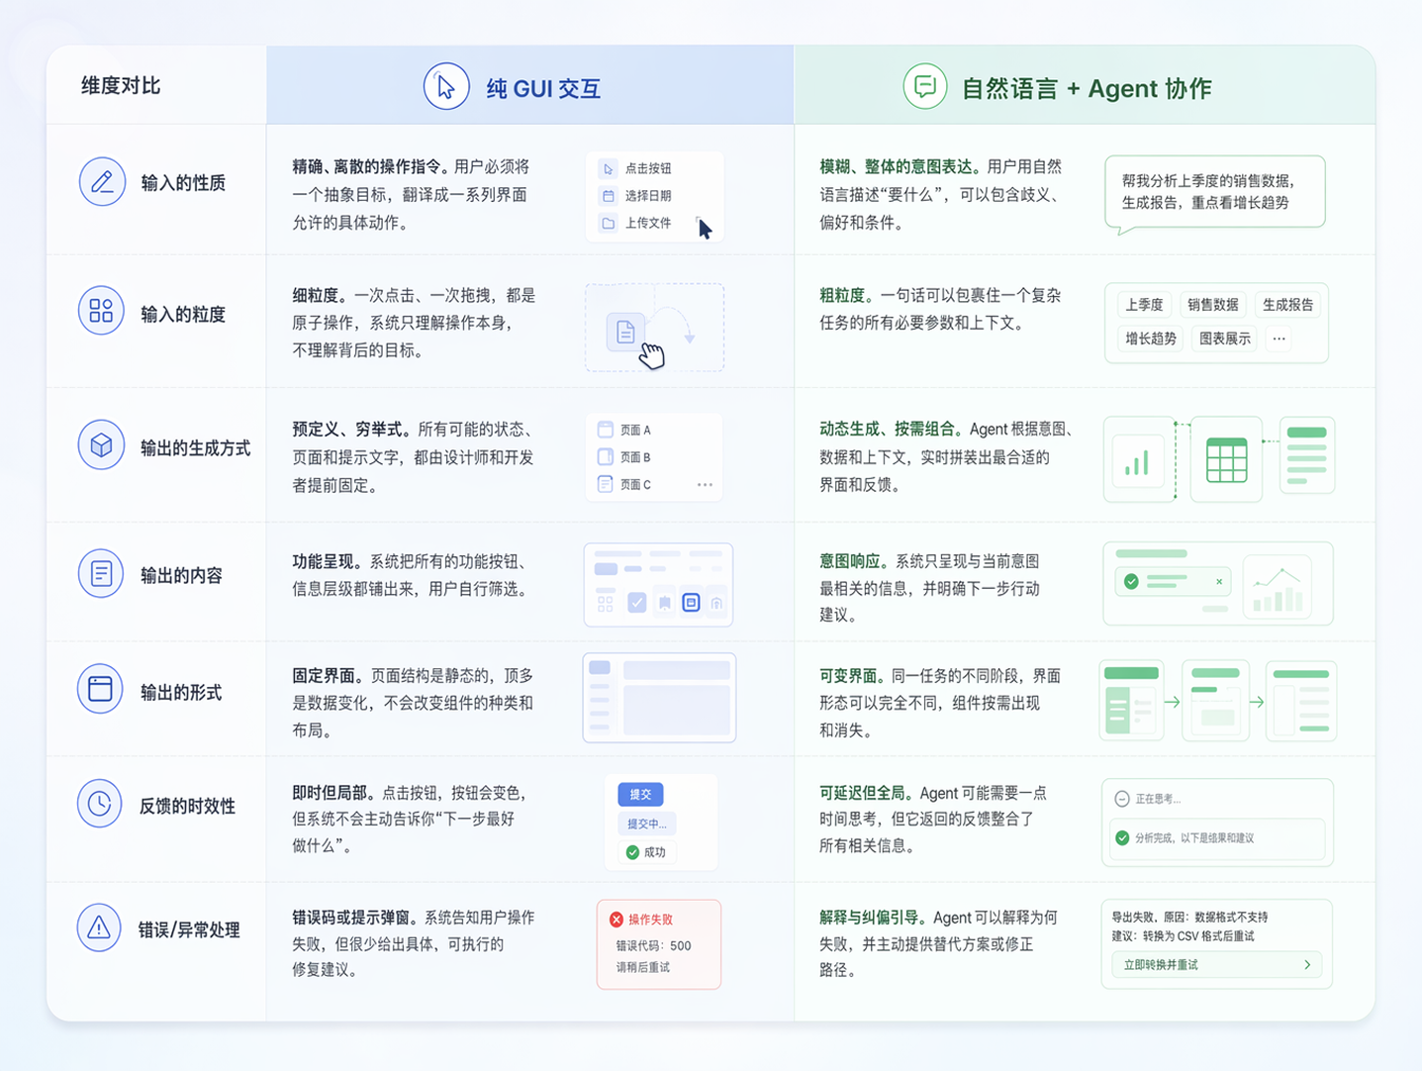1422x1071 pixels.
Task: Click the window icon for 输出的形式
Action: click(x=100, y=689)
